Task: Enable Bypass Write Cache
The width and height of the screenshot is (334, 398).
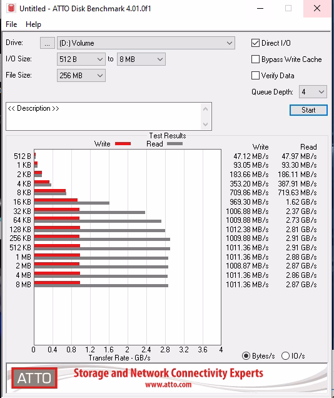Action: [255, 59]
